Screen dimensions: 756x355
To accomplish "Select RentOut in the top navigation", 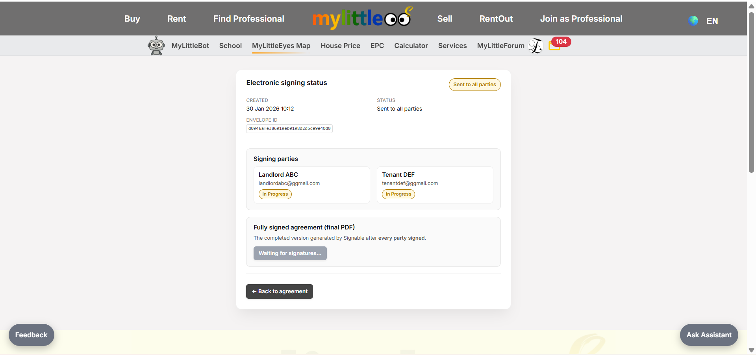I will (496, 18).
